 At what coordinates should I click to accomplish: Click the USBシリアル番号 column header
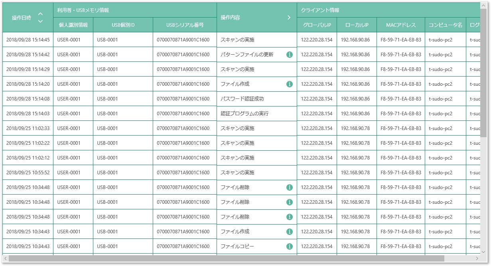point(185,25)
